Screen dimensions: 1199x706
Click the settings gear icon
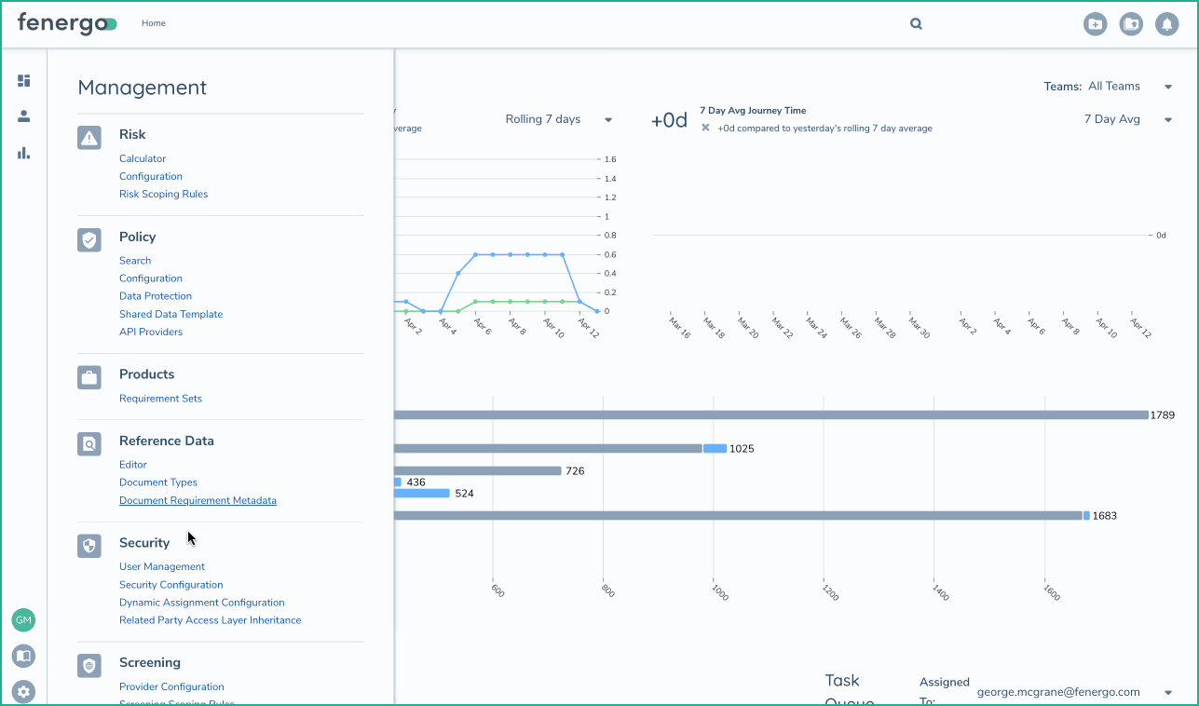point(23,691)
